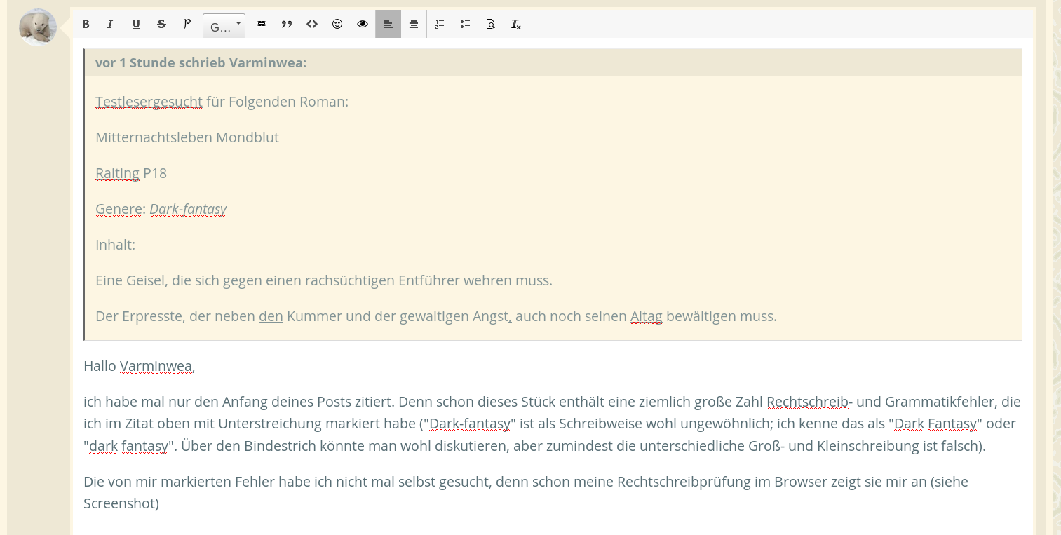
Task: Click the word 'Rechtschreib' in the reply
Action: click(807, 402)
